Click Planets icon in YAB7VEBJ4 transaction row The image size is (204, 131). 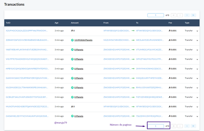72,50
